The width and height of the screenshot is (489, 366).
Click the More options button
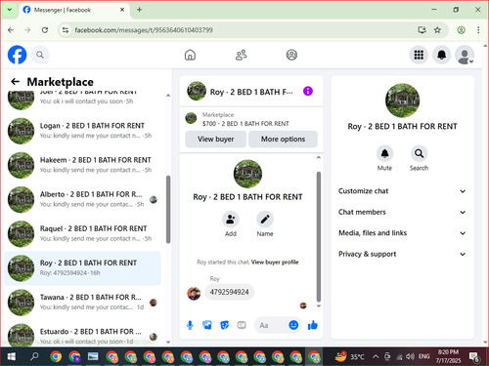(283, 139)
